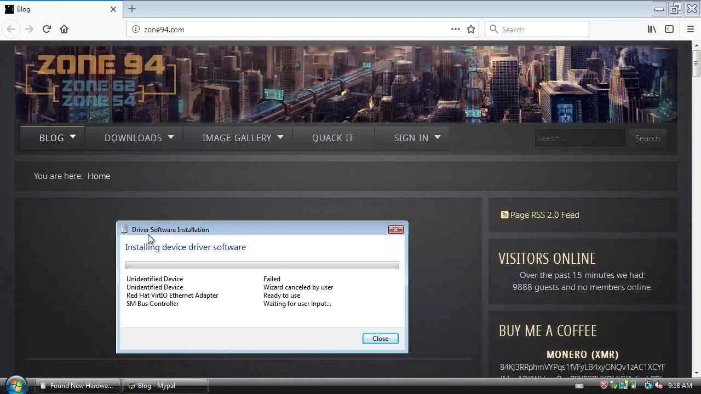The image size is (701, 394).
Task: Open the Library icon in toolbar
Action: click(x=652, y=29)
